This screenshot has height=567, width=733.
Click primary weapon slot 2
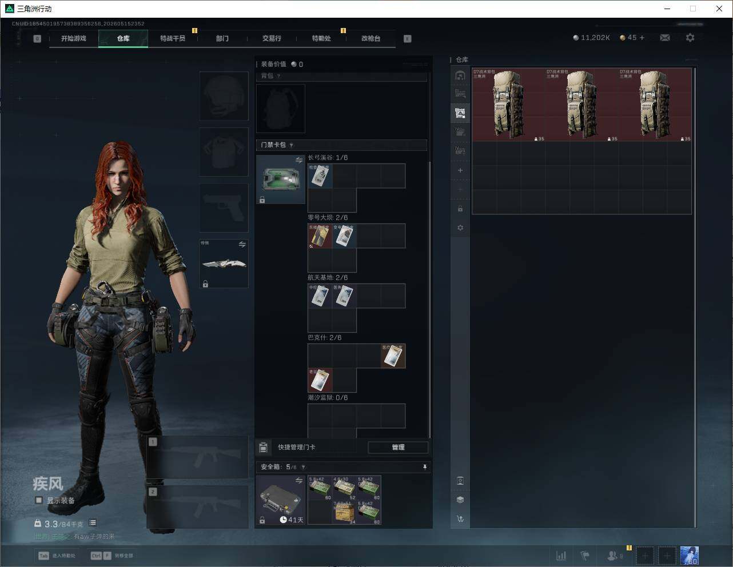point(198,507)
